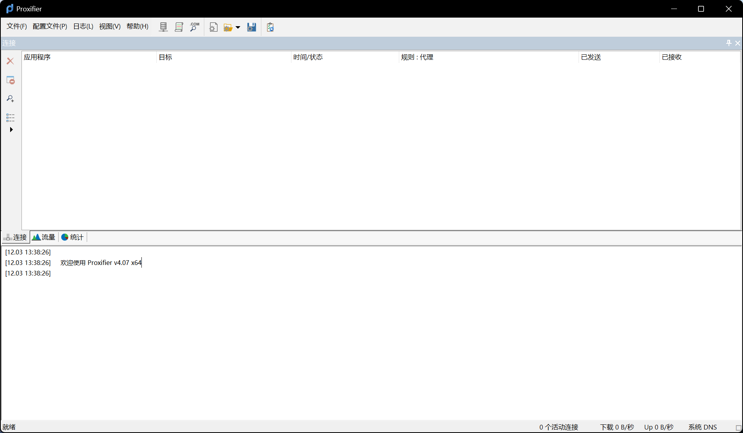Sort by 规则 : 代理 column header
The image size is (743, 433).
click(x=489, y=57)
